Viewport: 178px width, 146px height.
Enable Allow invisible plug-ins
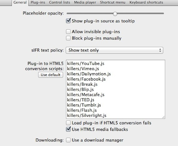[68, 31]
